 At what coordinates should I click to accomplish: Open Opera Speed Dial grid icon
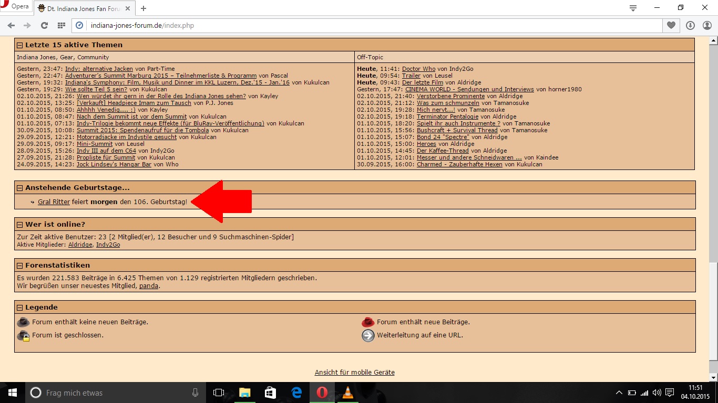[61, 25]
